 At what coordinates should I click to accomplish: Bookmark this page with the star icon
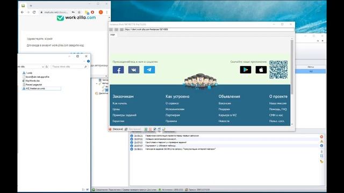coord(79,12)
